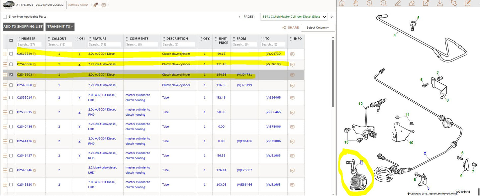This screenshot has height=196, width=480.
Task: Go to next page chevron
Action: click(332, 17)
